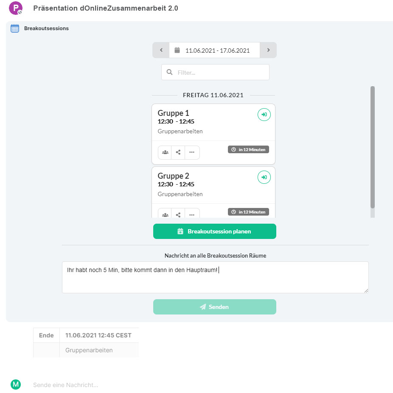Viewport: 393px width, 393px height.
Task: Go to next week with right chevron
Action: tap(268, 50)
